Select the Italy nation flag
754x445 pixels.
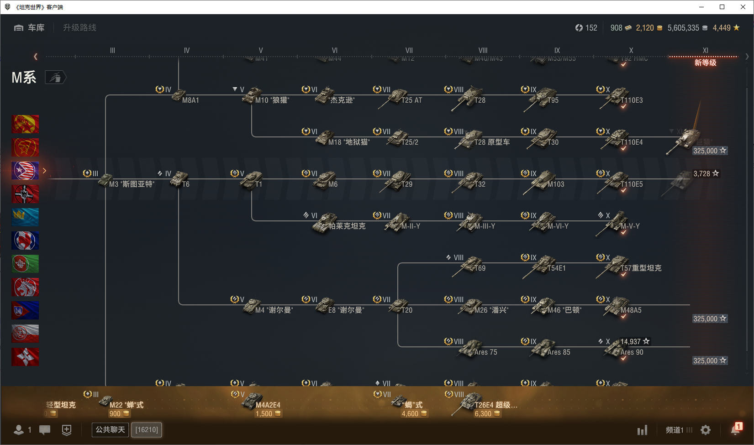pyautogui.click(x=25, y=264)
